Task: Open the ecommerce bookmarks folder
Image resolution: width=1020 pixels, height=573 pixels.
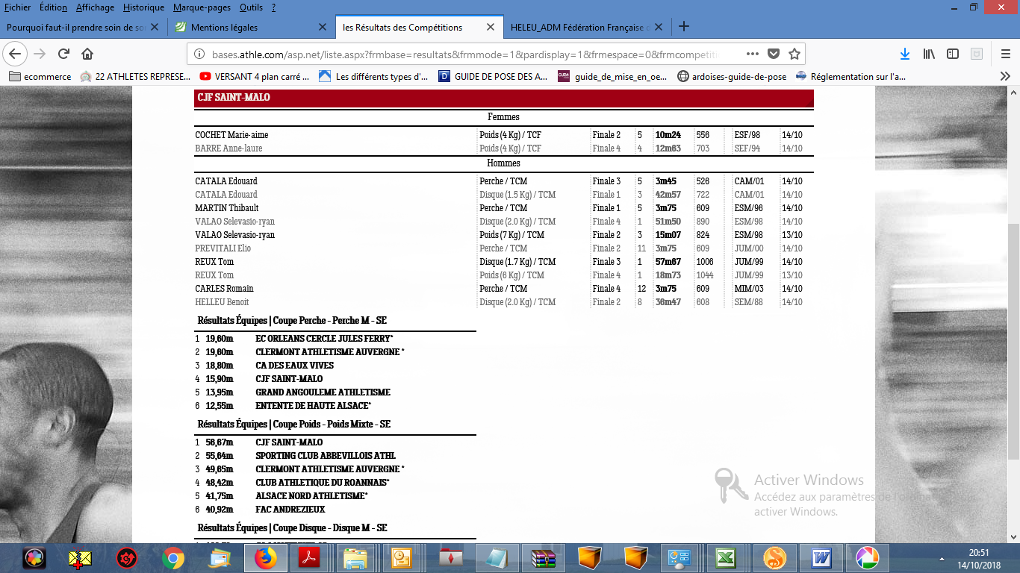Action: pyautogui.click(x=40, y=76)
